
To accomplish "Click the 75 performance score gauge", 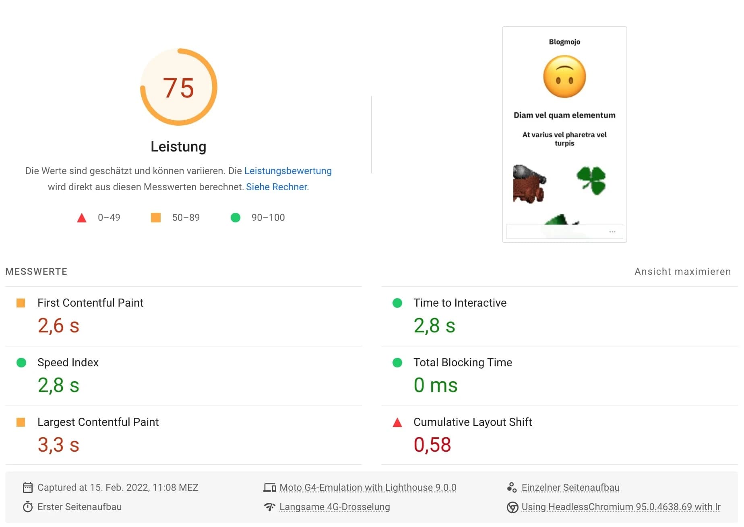I will [x=179, y=88].
